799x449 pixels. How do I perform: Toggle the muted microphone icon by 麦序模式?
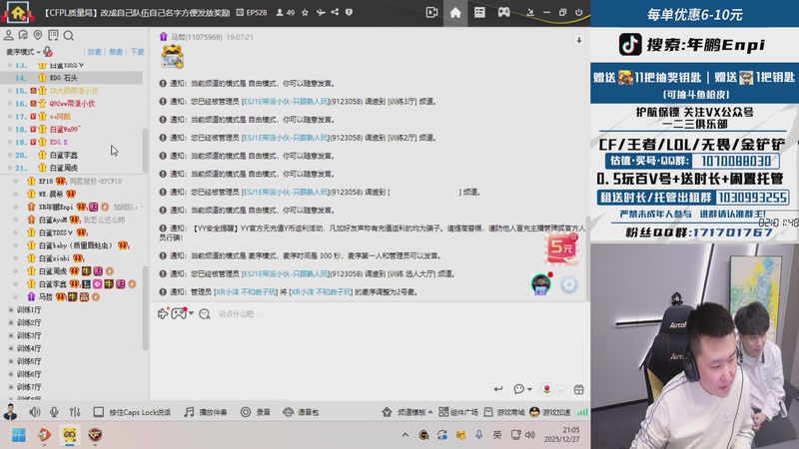pos(48,52)
